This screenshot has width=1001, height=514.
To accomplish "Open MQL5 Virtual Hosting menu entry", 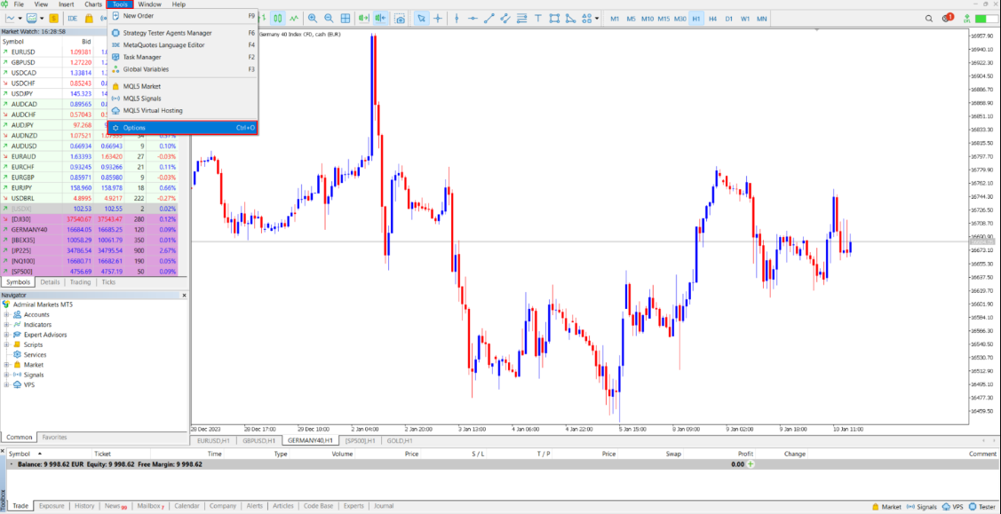I will 183,110.
